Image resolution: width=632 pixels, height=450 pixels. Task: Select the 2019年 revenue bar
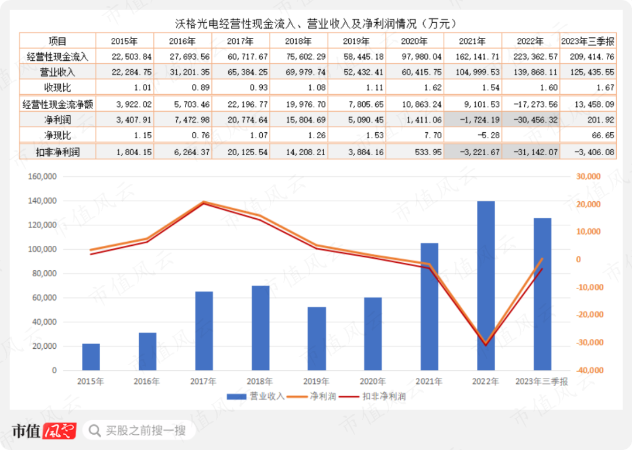click(x=317, y=339)
